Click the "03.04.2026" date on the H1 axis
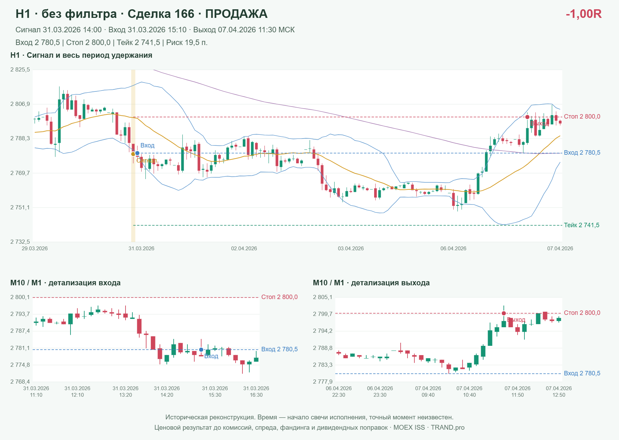The height and width of the screenshot is (440, 619). pos(351,249)
